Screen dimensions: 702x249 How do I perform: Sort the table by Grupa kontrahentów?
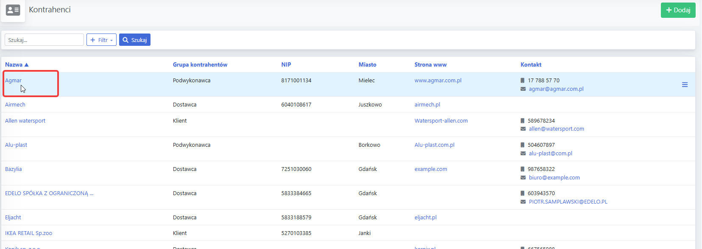[x=200, y=64]
